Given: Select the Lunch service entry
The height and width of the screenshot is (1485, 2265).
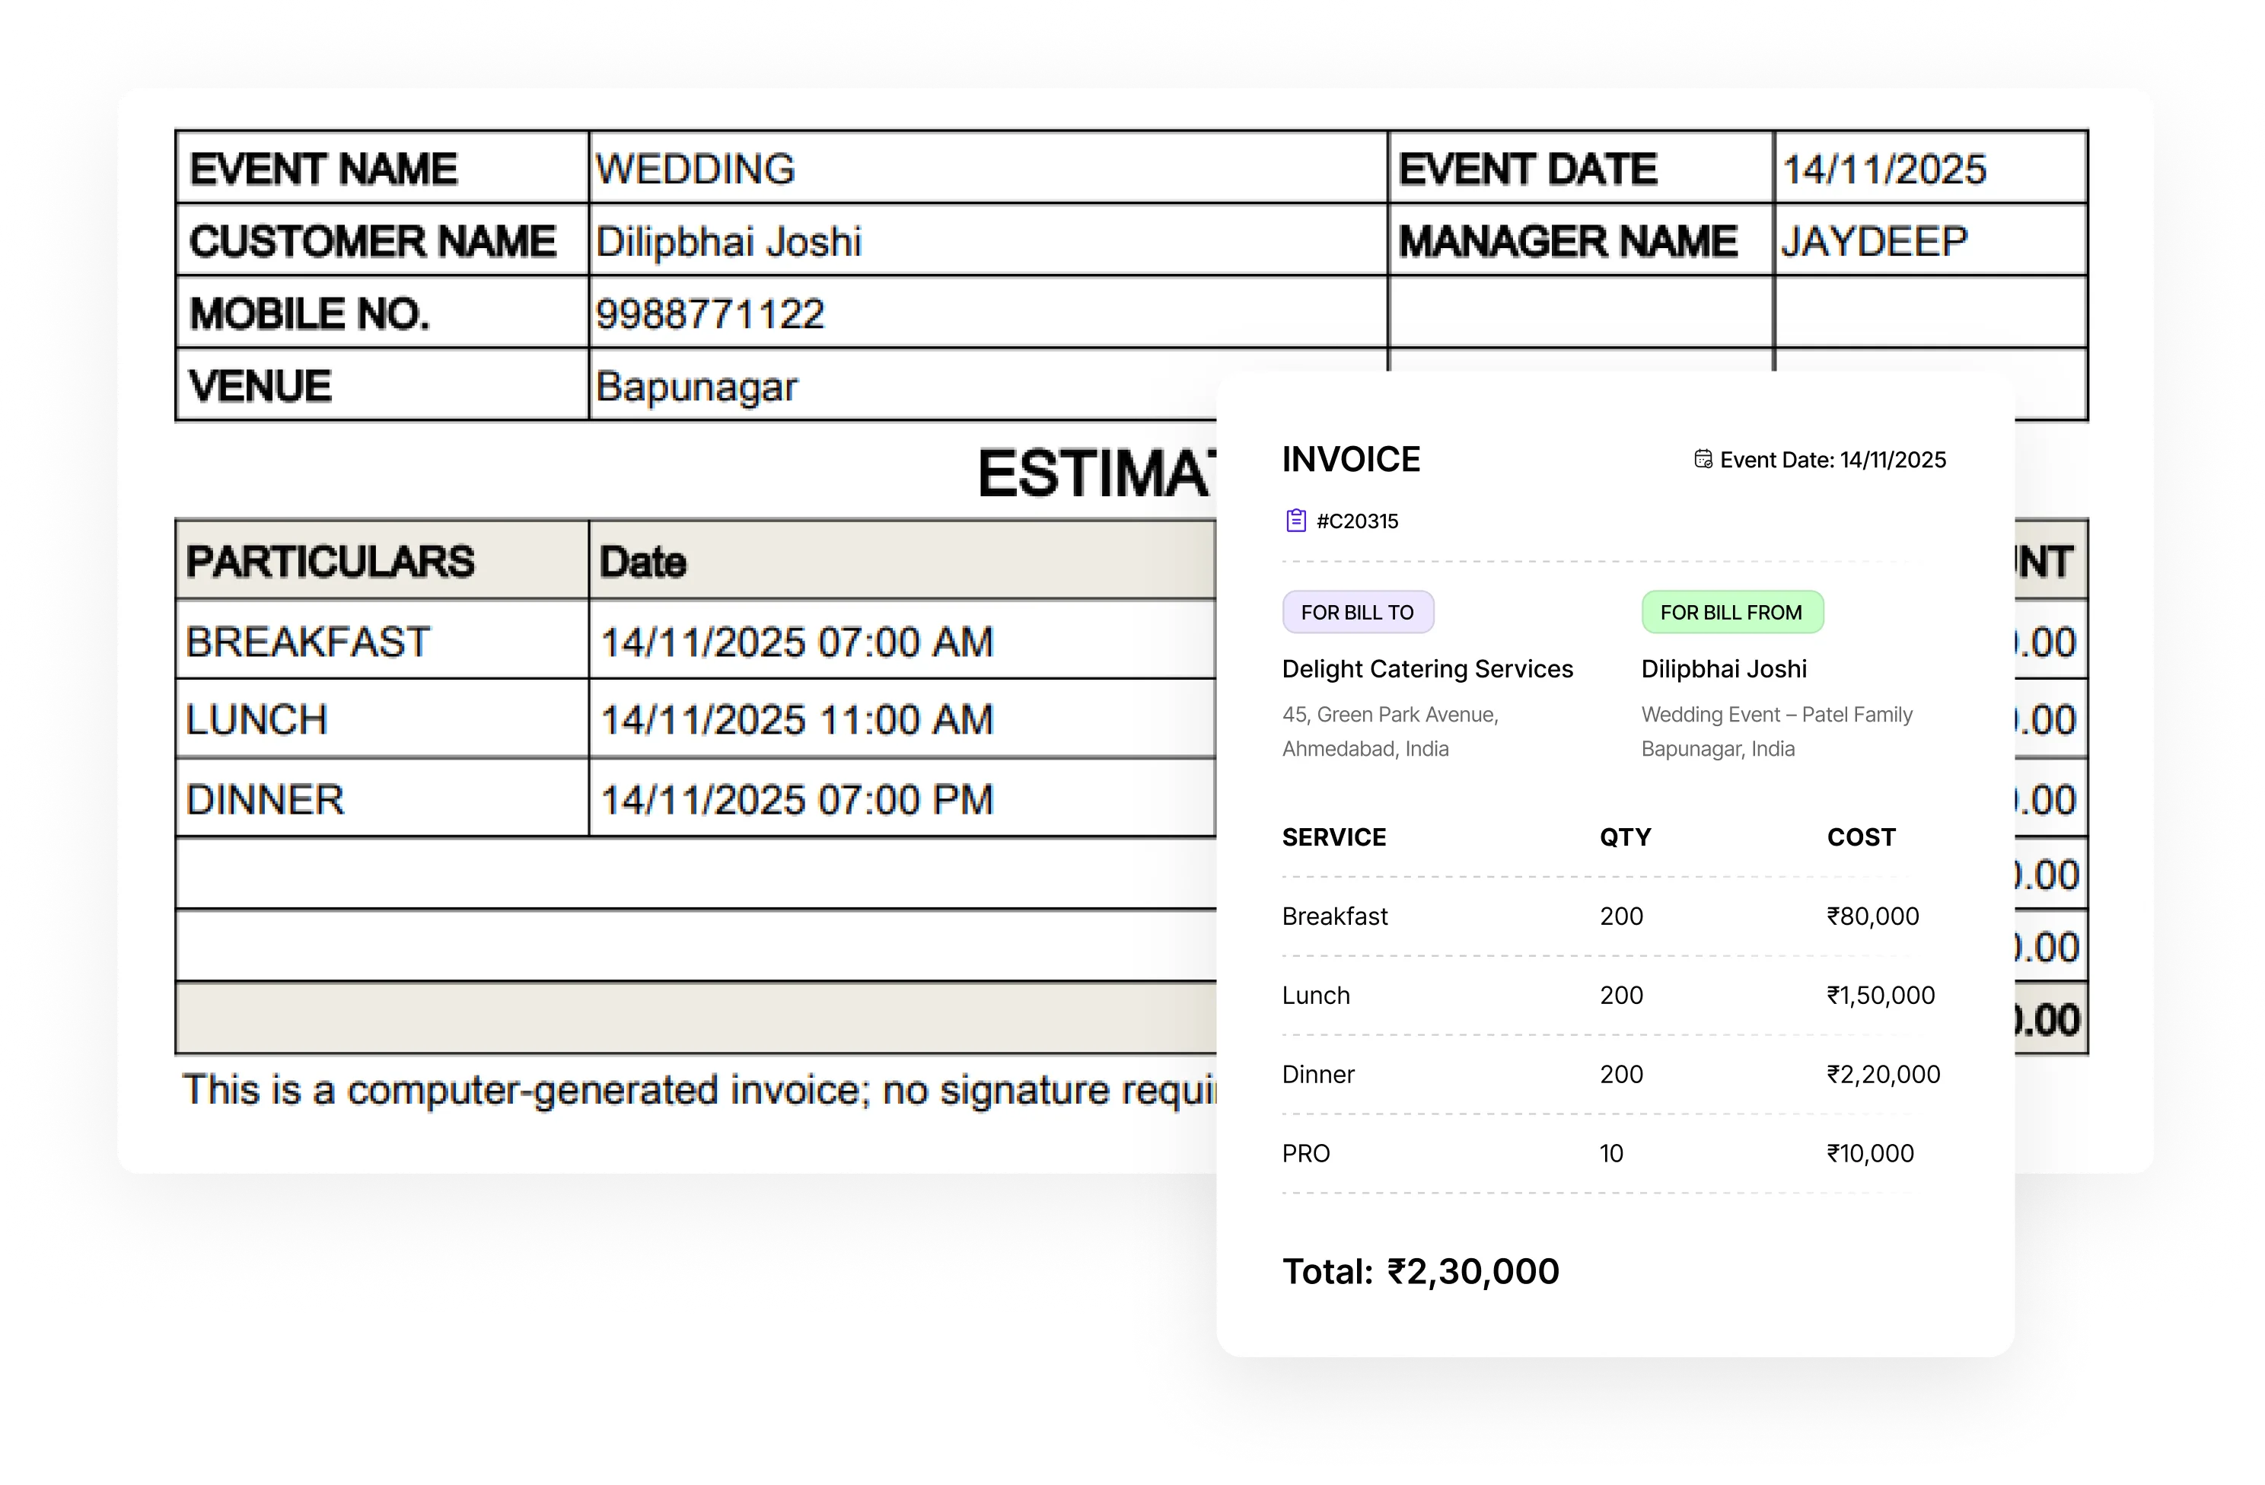Looking at the screenshot, I should point(1316,995).
